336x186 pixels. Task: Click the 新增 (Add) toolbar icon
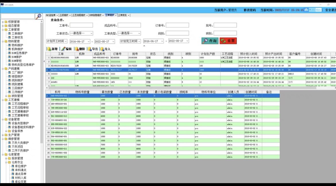click(x=49, y=49)
